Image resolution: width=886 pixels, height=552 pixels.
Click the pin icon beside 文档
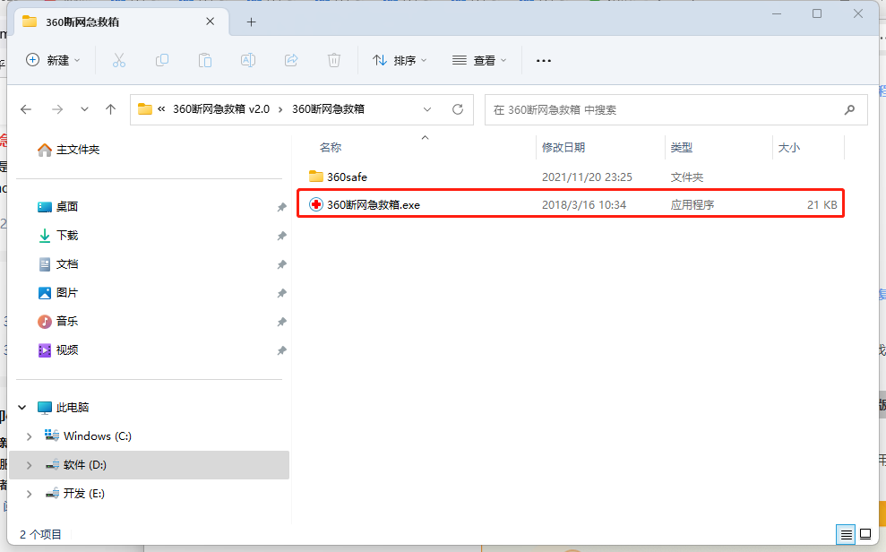click(x=281, y=264)
